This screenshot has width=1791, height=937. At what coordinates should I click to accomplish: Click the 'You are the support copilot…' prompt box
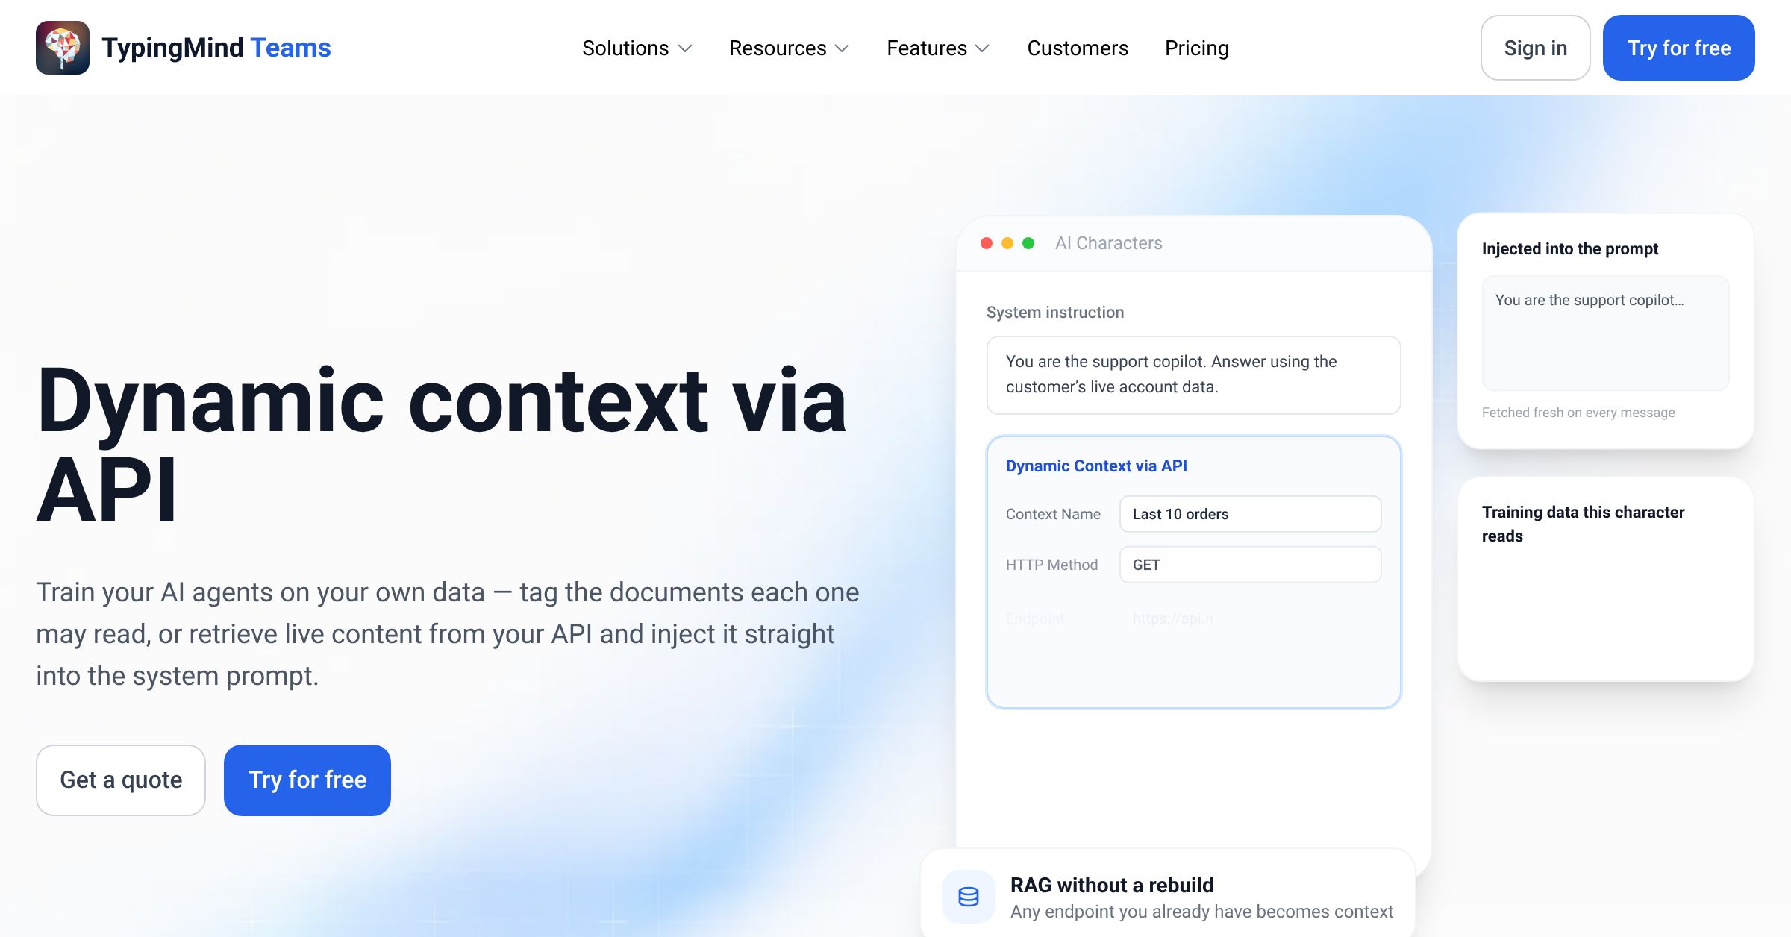(x=1605, y=333)
